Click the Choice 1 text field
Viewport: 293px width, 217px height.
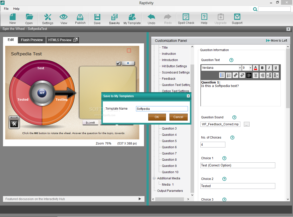point(238,165)
